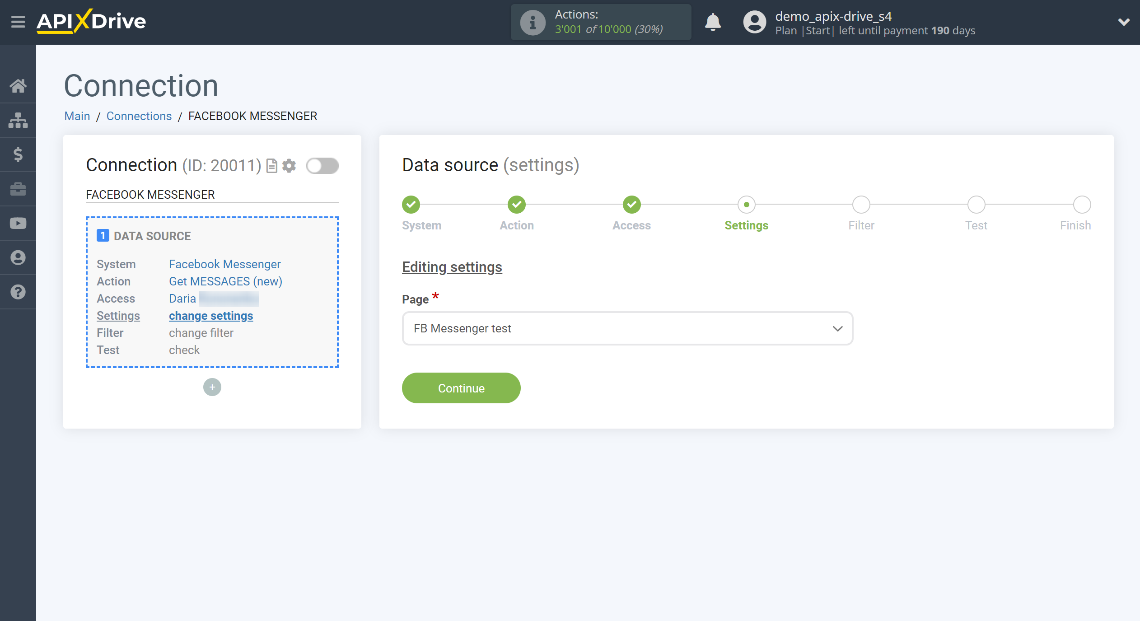The image size is (1140, 621).
Task: Open the briefcase sidebar icon
Action: click(18, 189)
